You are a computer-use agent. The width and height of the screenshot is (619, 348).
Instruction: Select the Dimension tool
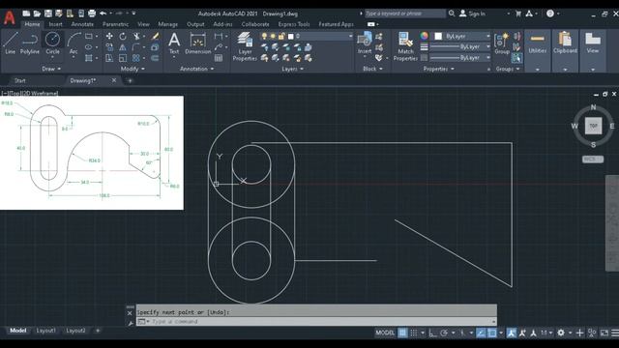pyautogui.click(x=197, y=43)
